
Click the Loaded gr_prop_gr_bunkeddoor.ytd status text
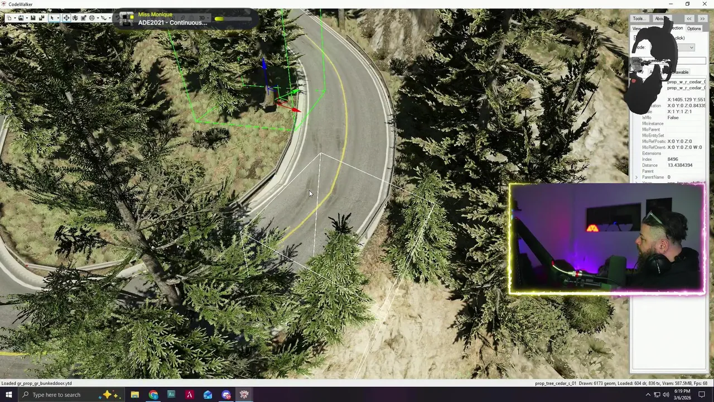pyautogui.click(x=37, y=384)
